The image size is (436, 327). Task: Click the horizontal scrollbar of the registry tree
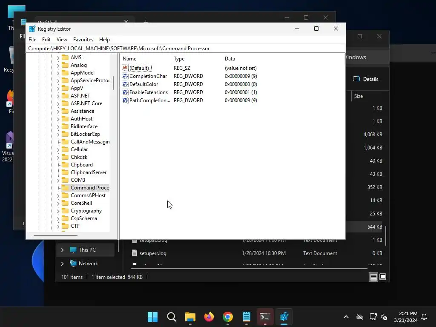click(55, 235)
